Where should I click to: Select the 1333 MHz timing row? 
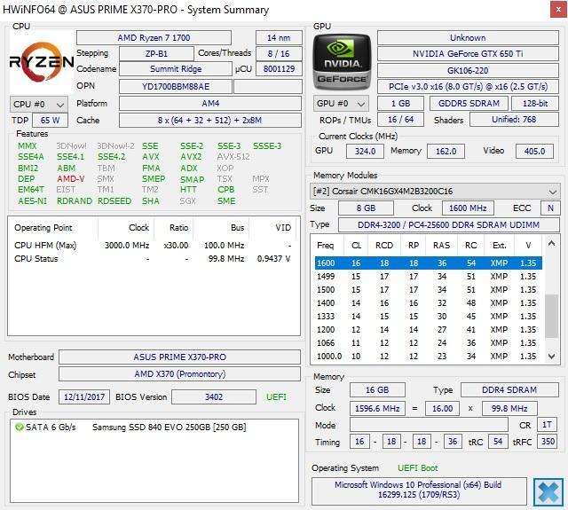coord(428,317)
